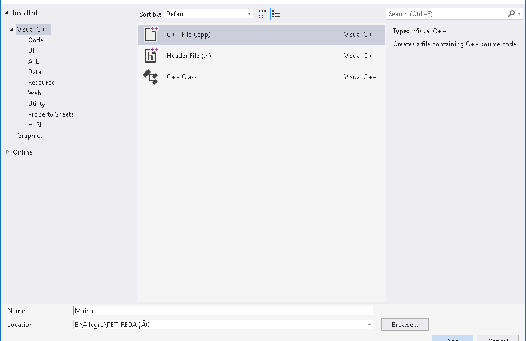This screenshot has height=341, width=526.
Task: Expand the Online templates section
Action: (x=7, y=152)
